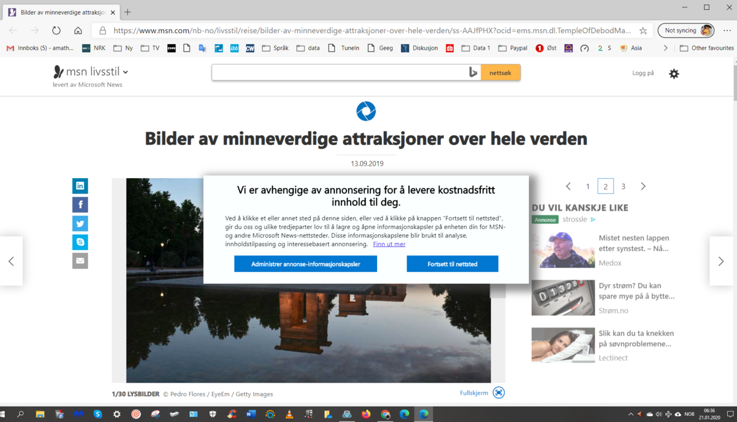Open Chrome from the taskbar
Viewport: 737px width, 422px height.
point(385,414)
